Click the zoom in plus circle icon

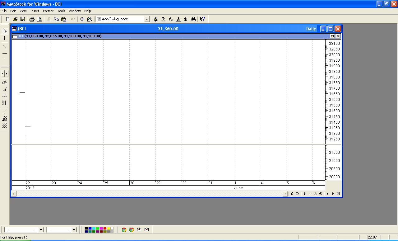[x=321, y=194]
